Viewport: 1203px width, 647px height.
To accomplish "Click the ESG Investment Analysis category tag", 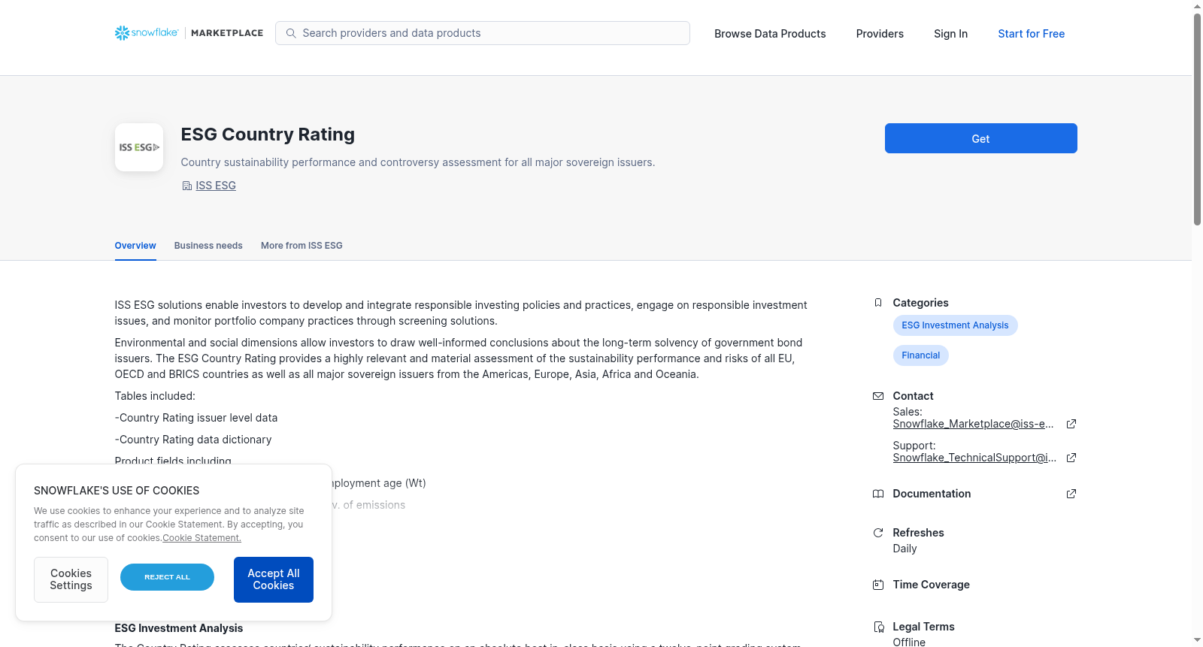I will (x=955, y=325).
